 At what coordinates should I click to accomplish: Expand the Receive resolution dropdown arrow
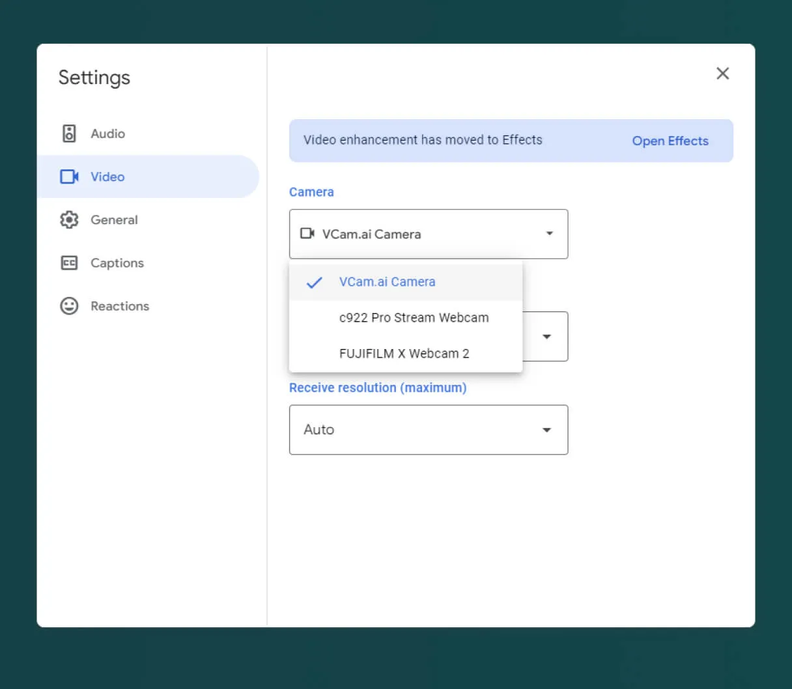tap(546, 430)
